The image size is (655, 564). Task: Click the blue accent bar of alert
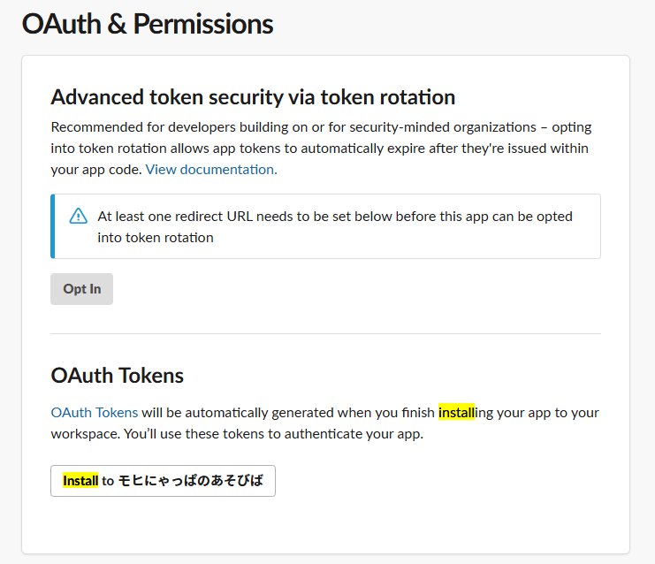pos(53,226)
